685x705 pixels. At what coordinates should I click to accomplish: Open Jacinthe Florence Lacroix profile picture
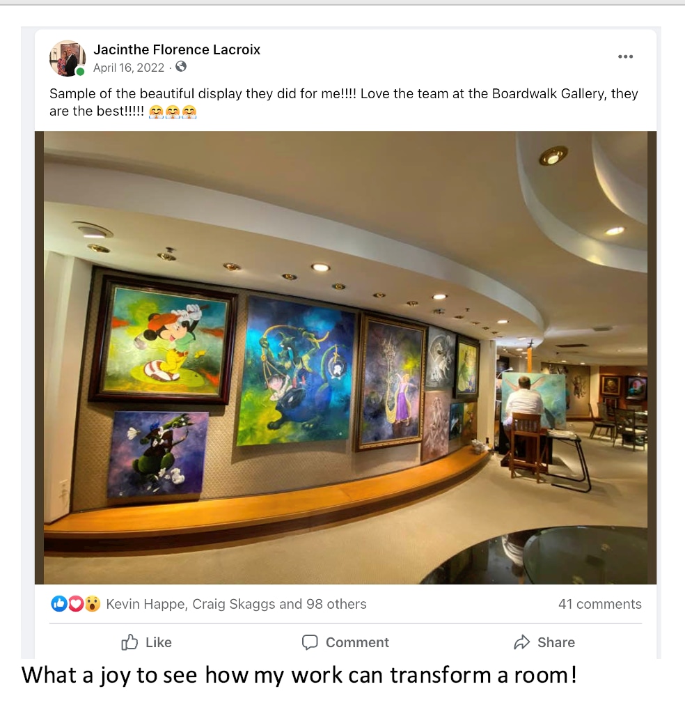point(68,58)
